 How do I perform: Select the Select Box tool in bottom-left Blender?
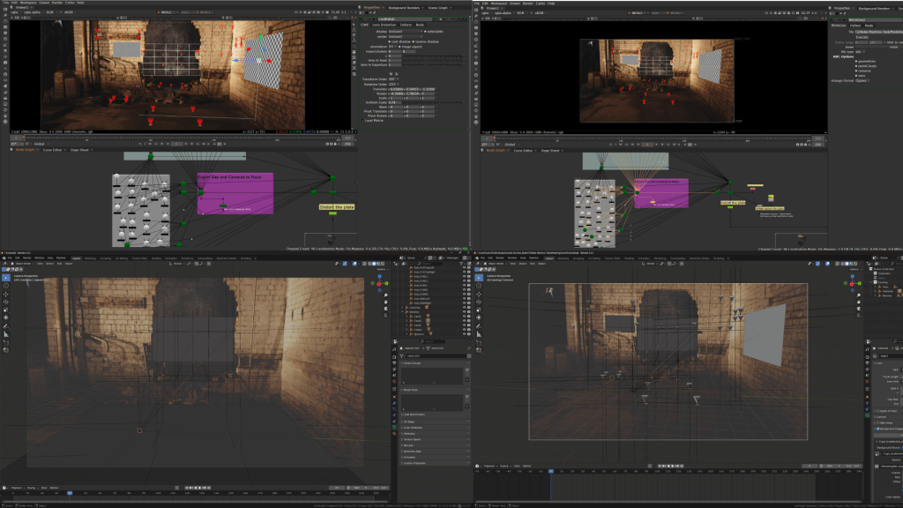pyautogui.click(x=6, y=278)
